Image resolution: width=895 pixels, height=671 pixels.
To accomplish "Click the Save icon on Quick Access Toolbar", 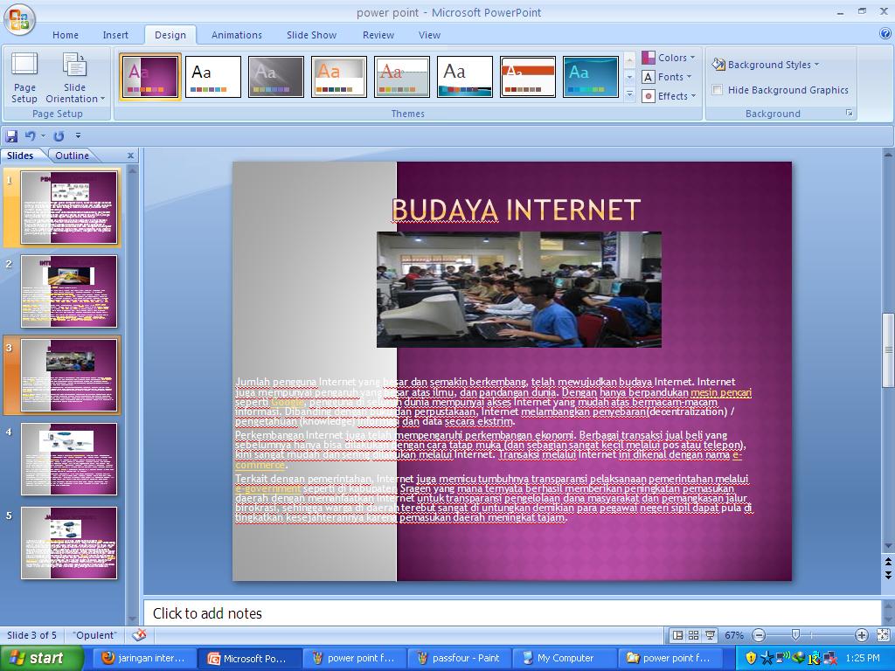I will pyautogui.click(x=11, y=136).
